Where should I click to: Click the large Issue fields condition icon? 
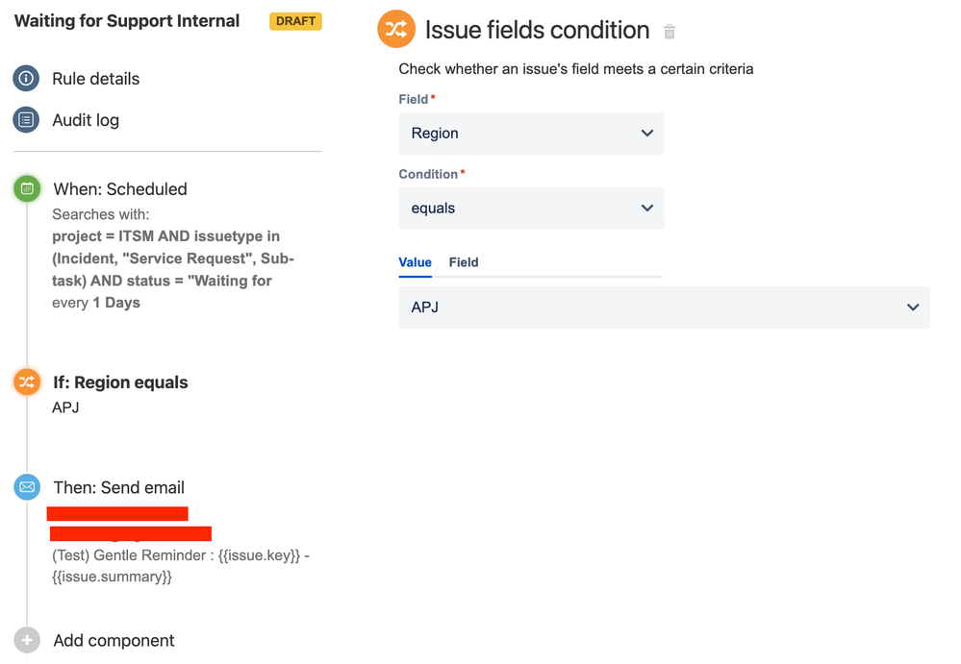click(x=396, y=30)
